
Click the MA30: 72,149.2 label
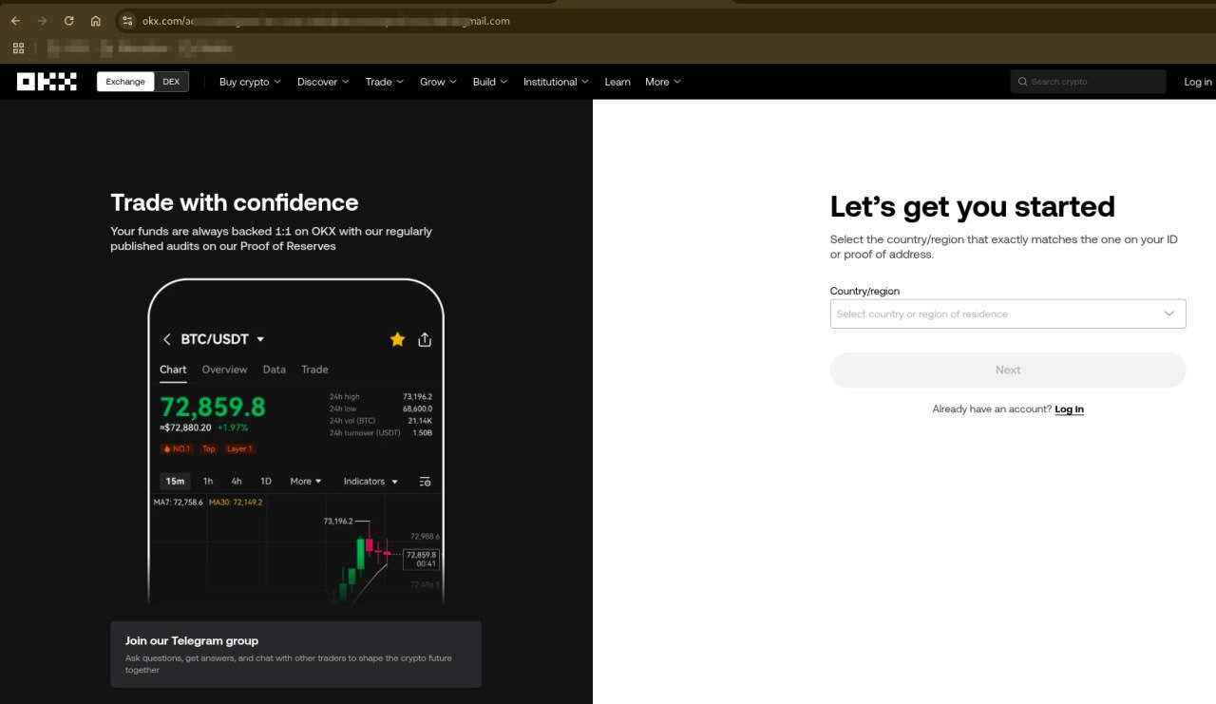[x=236, y=502]
